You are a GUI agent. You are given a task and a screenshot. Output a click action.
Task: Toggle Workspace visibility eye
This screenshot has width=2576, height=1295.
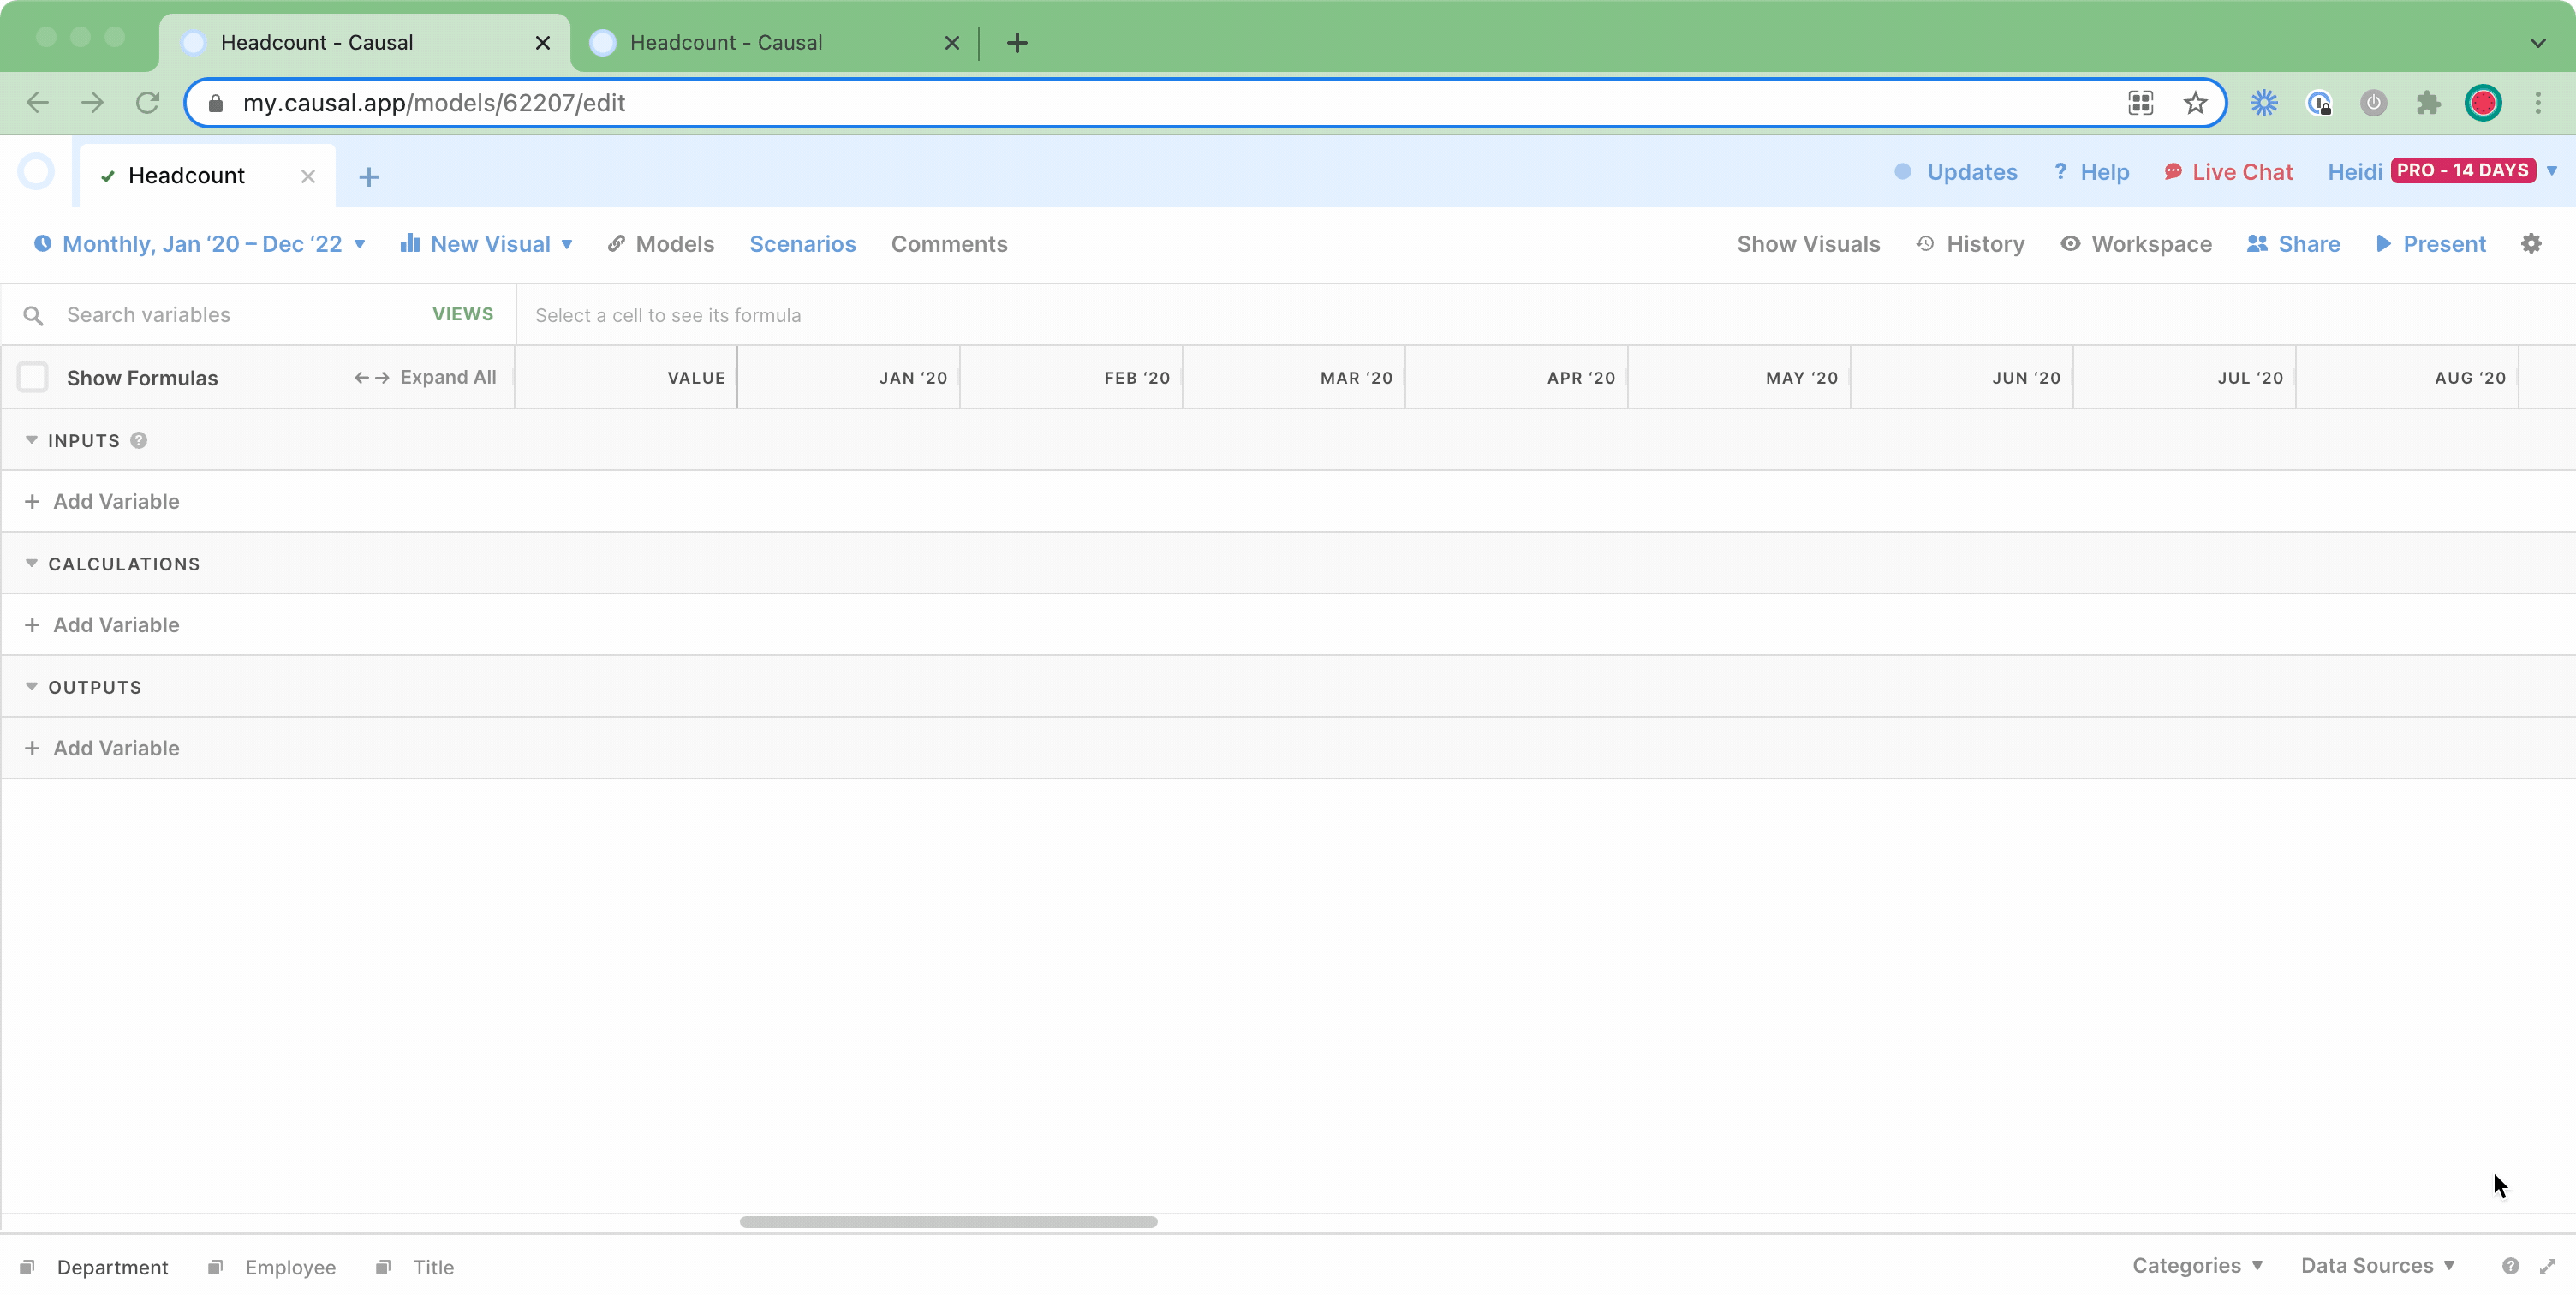[2070, 244]
